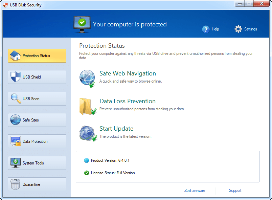Viewport: 272px width, 200px height.
Task: Show the Quarantine section
Action: [37, 184]
